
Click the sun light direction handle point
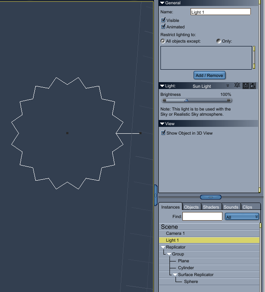coord(140,133)
